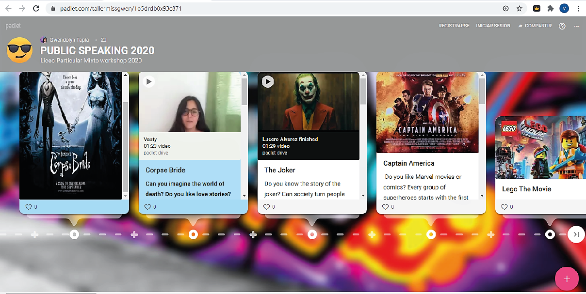Play the Vasty video

[149, 81]
